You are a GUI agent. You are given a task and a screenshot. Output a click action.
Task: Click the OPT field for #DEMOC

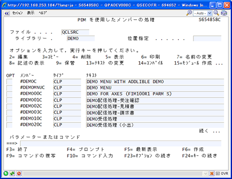[9, 82]
